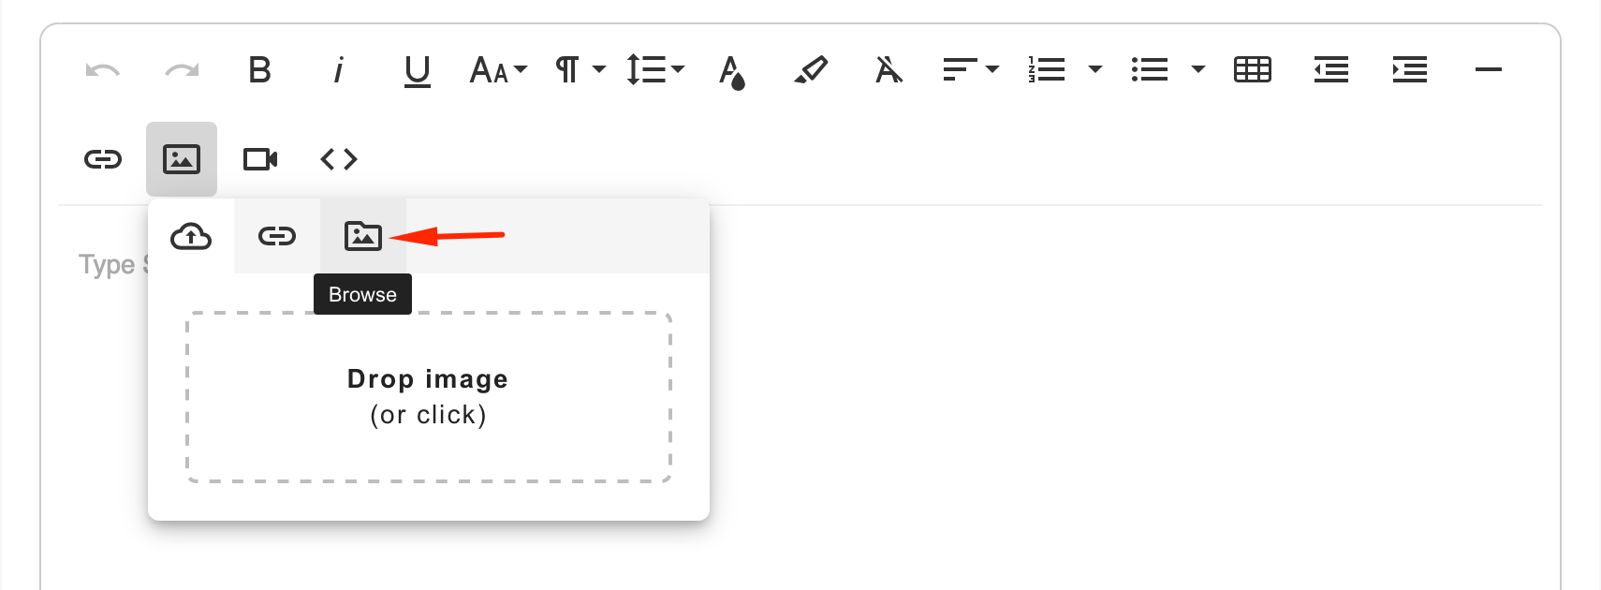Insert a horizontal line
Screen dimensions: 1601x590
tap(1489, 69)
